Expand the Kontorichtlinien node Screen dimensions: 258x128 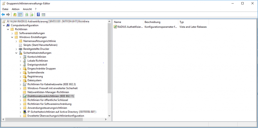tap(20, 57)
